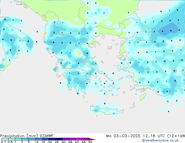The height and width of the screenshot is (143, 185).
Task: Click the legend label '10'
Action: coord(36,142)
